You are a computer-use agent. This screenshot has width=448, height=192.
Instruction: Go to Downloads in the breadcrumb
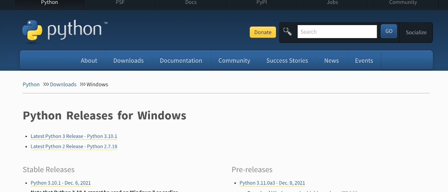63,84
